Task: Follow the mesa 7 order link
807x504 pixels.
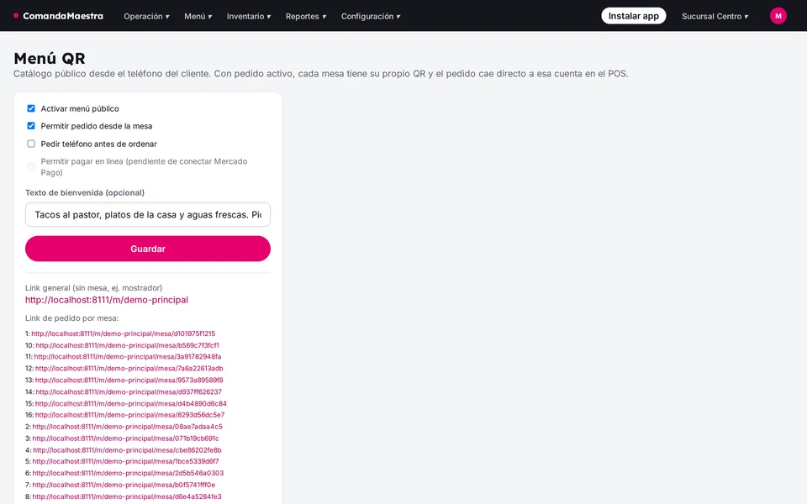Action: (124, 485)
